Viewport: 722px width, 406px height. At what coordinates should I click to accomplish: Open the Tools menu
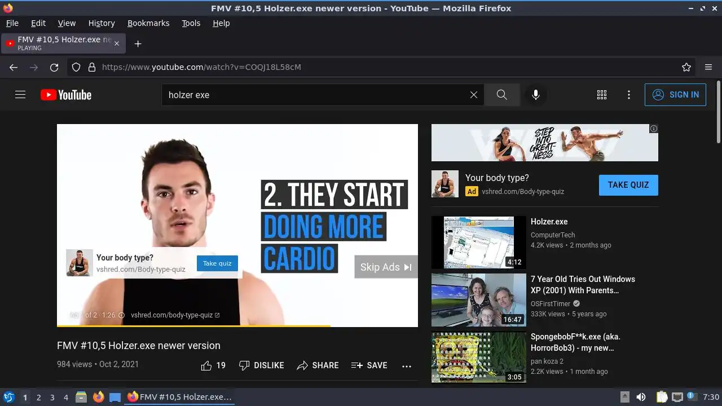(x=191, y=23)
